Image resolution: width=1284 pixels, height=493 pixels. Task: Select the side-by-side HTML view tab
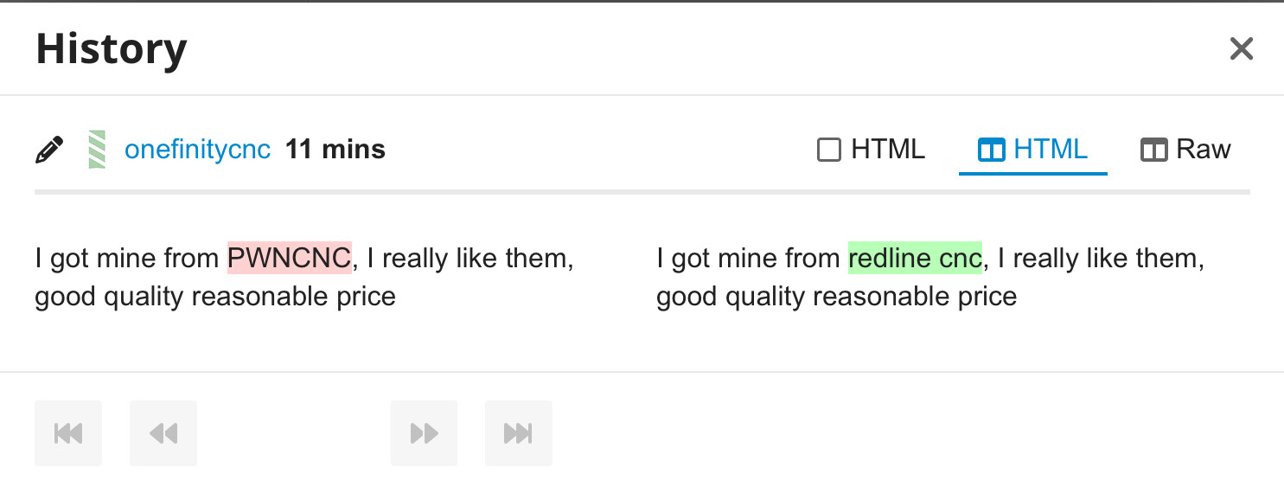(x=1033, y=150)
